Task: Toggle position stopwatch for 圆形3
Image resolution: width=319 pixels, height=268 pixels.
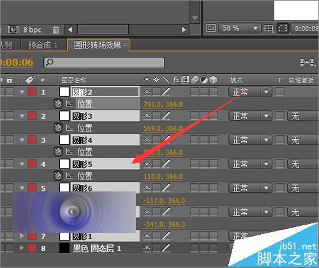Action: coord(58,128)
